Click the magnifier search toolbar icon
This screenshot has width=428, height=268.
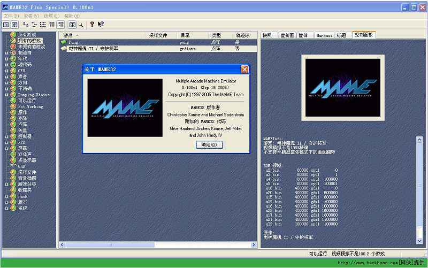81,25
